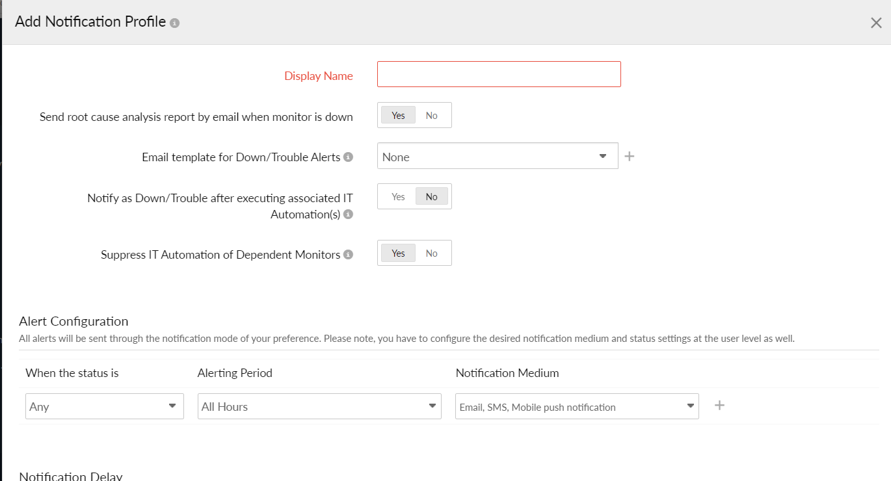This screenshot has height=481, width=891.
Task: Click plus icon to add email template
Action: coord(629,157)
